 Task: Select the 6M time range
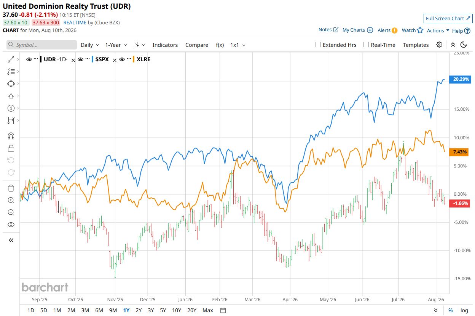point(99,310)
